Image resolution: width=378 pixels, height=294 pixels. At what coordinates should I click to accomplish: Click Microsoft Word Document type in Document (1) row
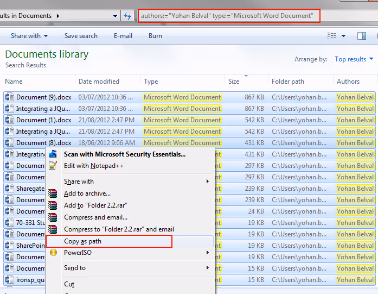click(x=182, y=120)
